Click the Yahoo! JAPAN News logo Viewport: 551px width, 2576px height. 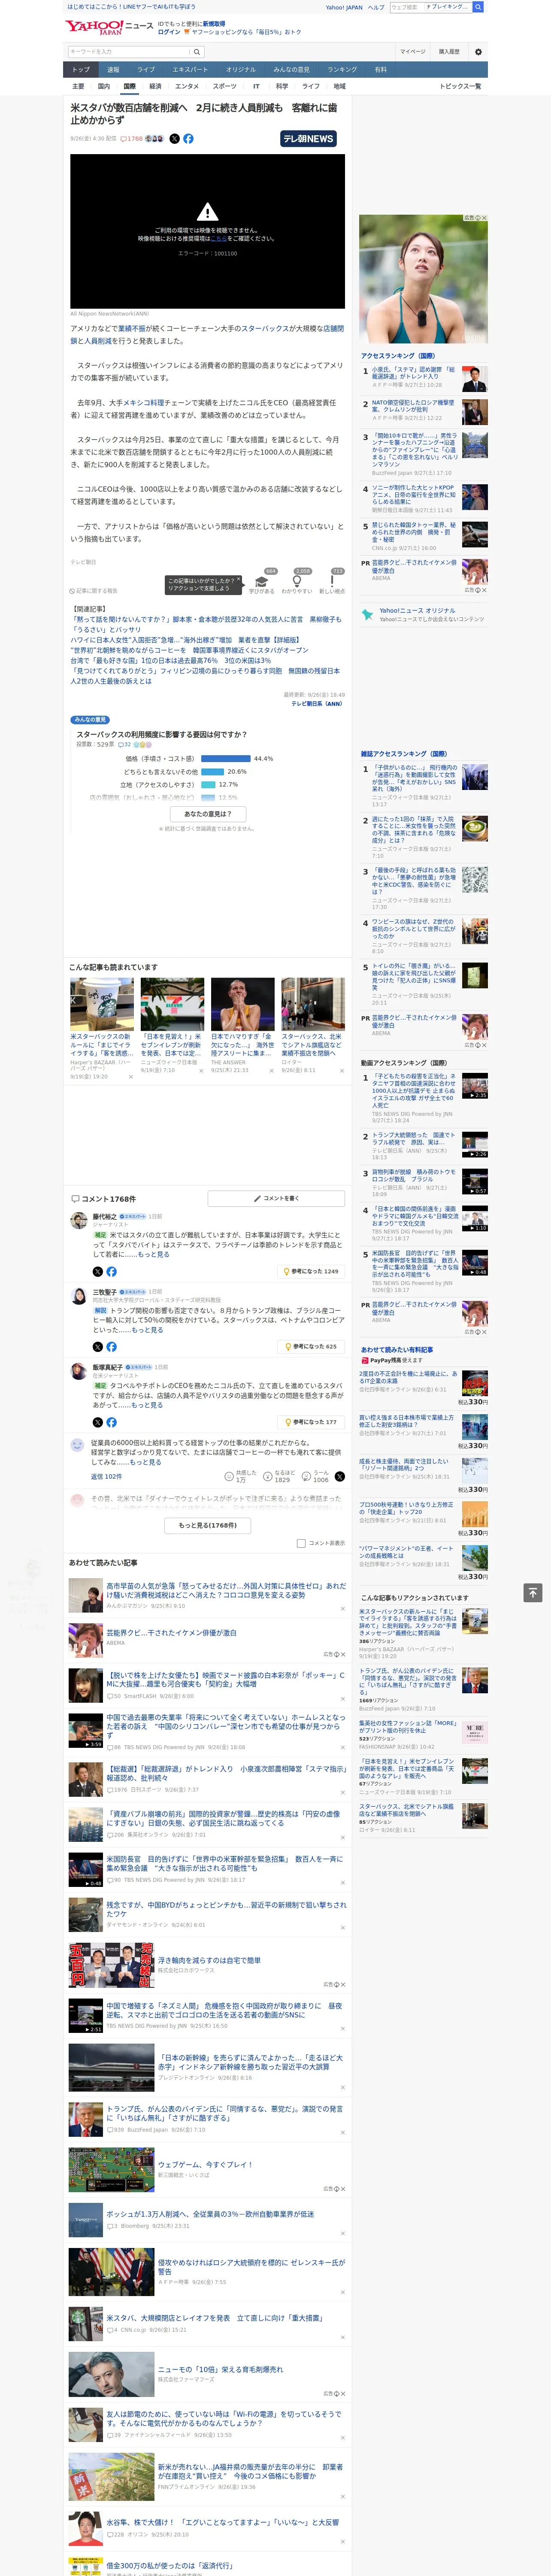(x=109, y=27)
